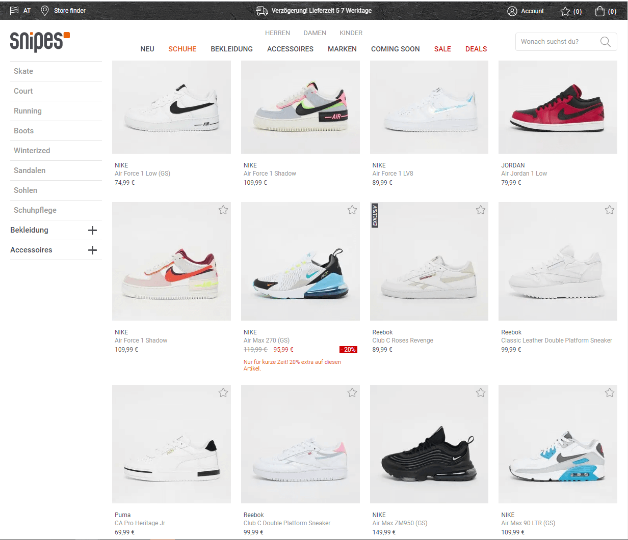Open the MARKEN navigation menu

[x=342, y=49]
